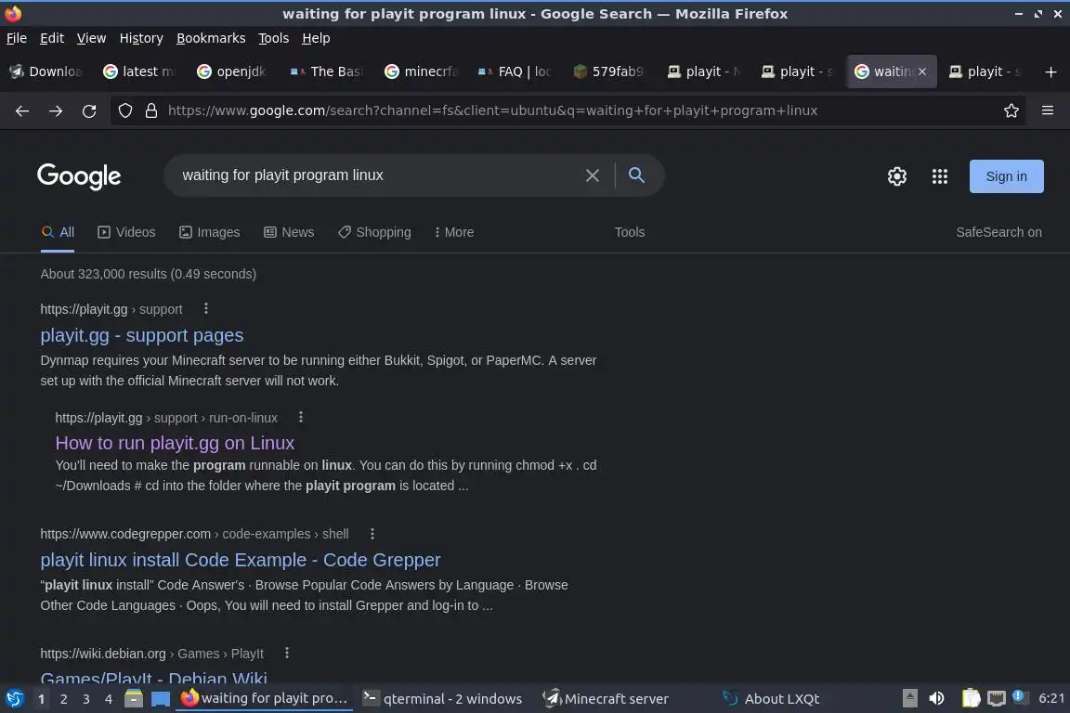Open the Tools menu in menu bar
This screenshot has width=1070, height=713.
click(274, 38)
